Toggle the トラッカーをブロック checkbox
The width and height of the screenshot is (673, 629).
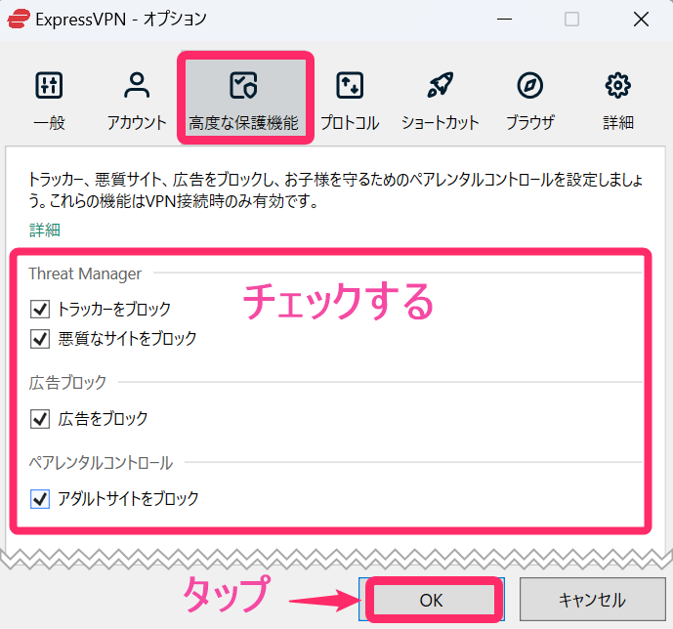(x=40, y=309)
